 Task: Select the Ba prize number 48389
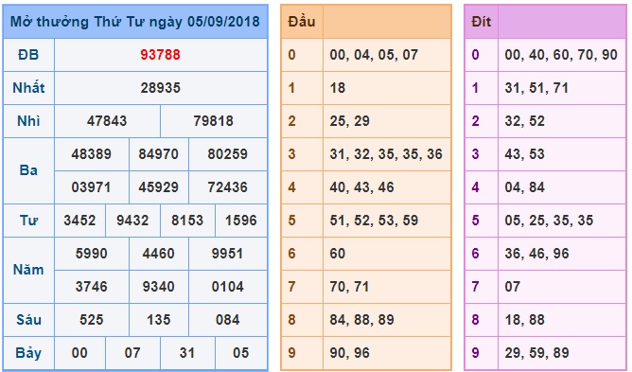(x=92, y=154)
